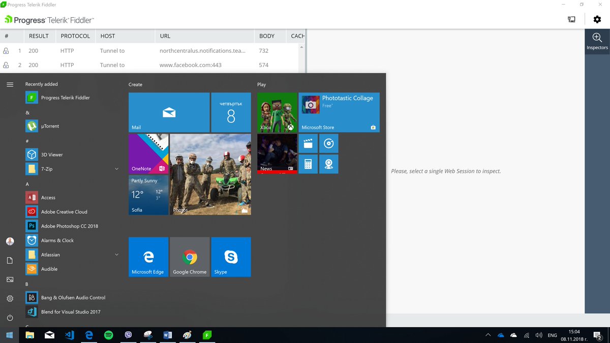Open the Google Chrome tile

point(190,257)
